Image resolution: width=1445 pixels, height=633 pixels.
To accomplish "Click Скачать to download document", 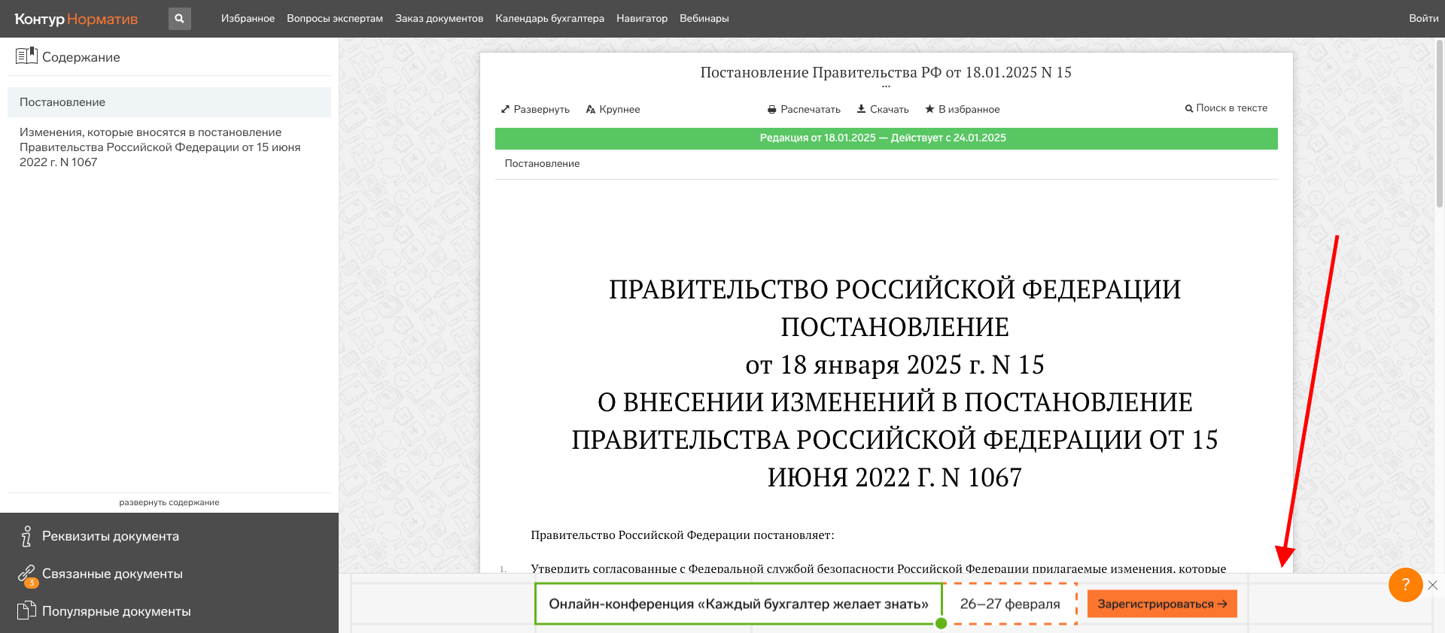I will pyautogui.click(x=883, y=110).
